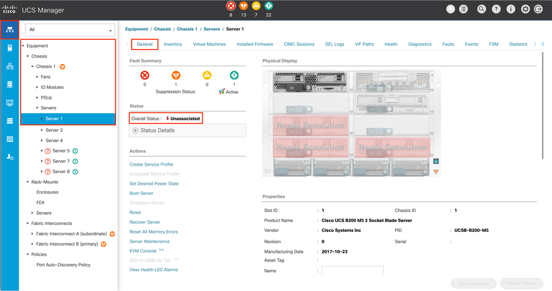552x291 pixels.
Task: Expand the PSUs tree node
Action: pyautogui.click(x=38, y=98)
